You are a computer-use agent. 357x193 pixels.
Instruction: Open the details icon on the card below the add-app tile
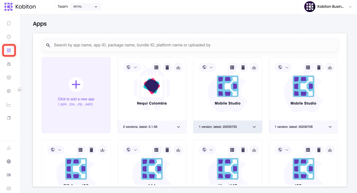point(81,150)
